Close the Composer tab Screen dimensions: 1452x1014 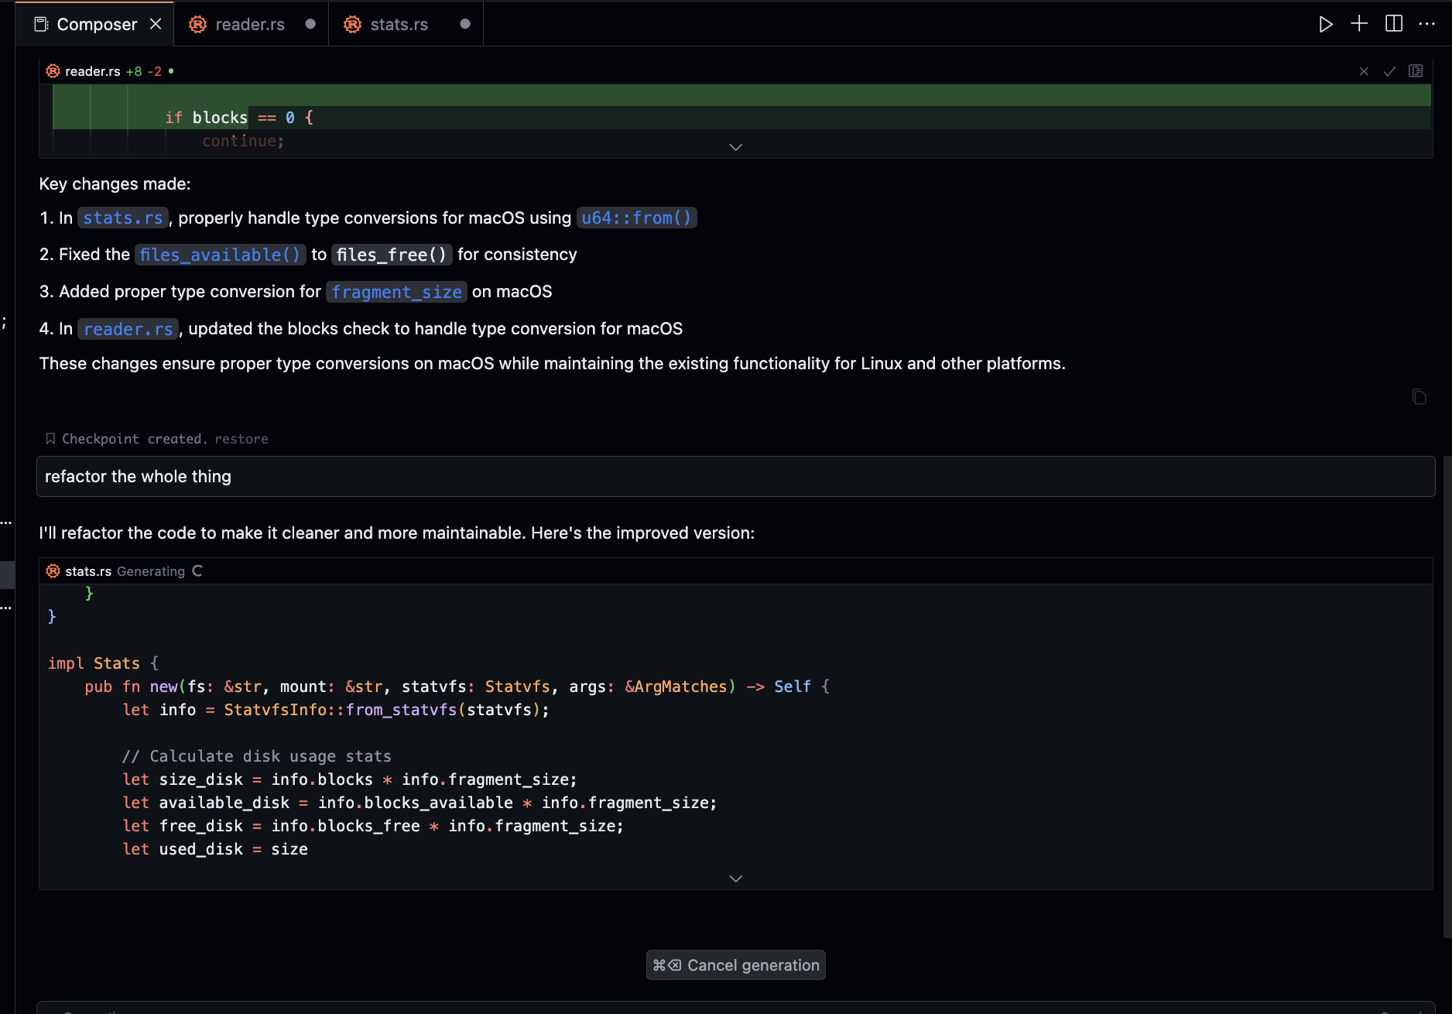tap(156, 24)
